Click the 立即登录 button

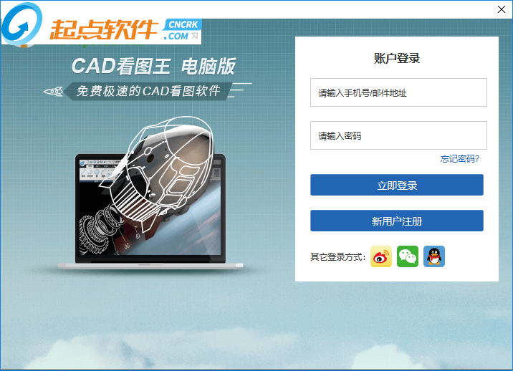396,185
